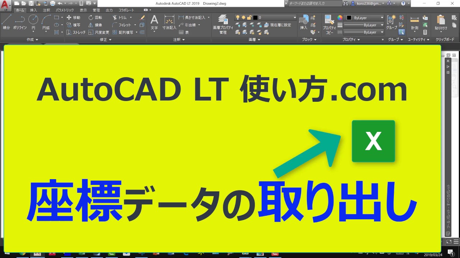Click the Trim (トリム) tool

pos(120,18)
